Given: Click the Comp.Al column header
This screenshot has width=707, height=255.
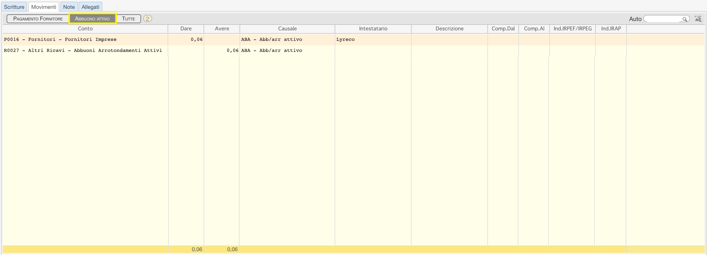Looking at the screenshot, I should pyautogui.click(x=534, y=29).
